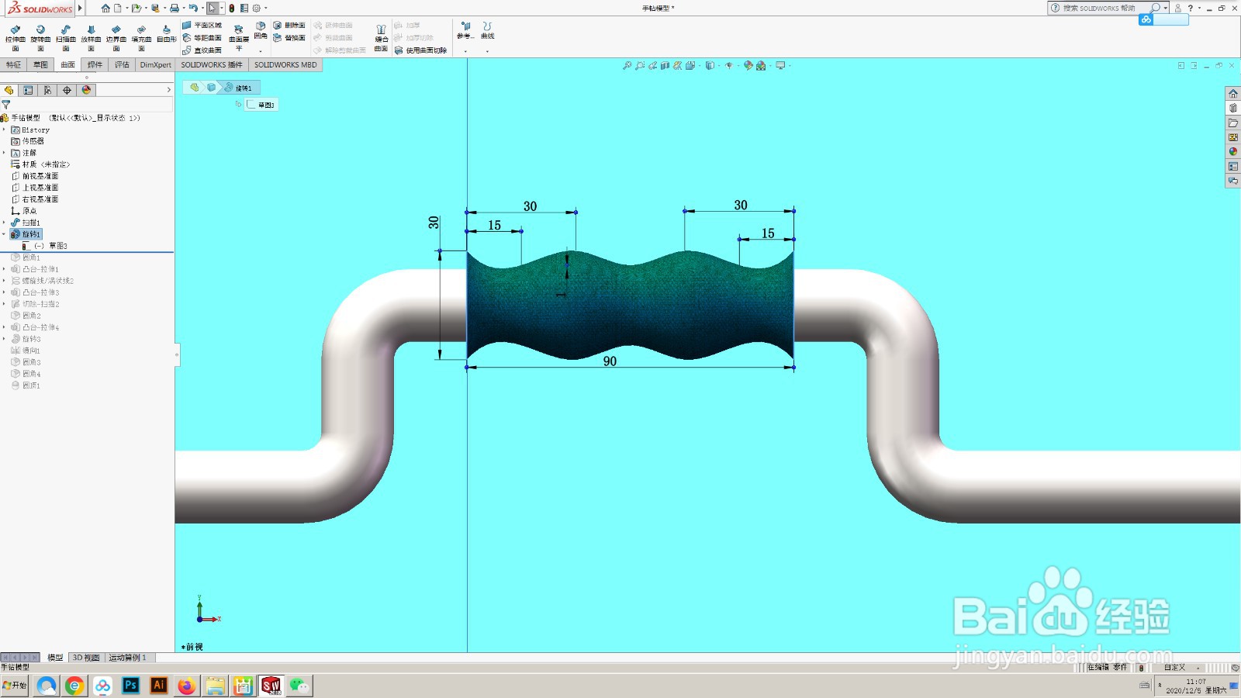Expand the 扫描1 sweep feature
Image resolution: width=1241 pixels, height=698 pixels.
(x=4, y=223)
